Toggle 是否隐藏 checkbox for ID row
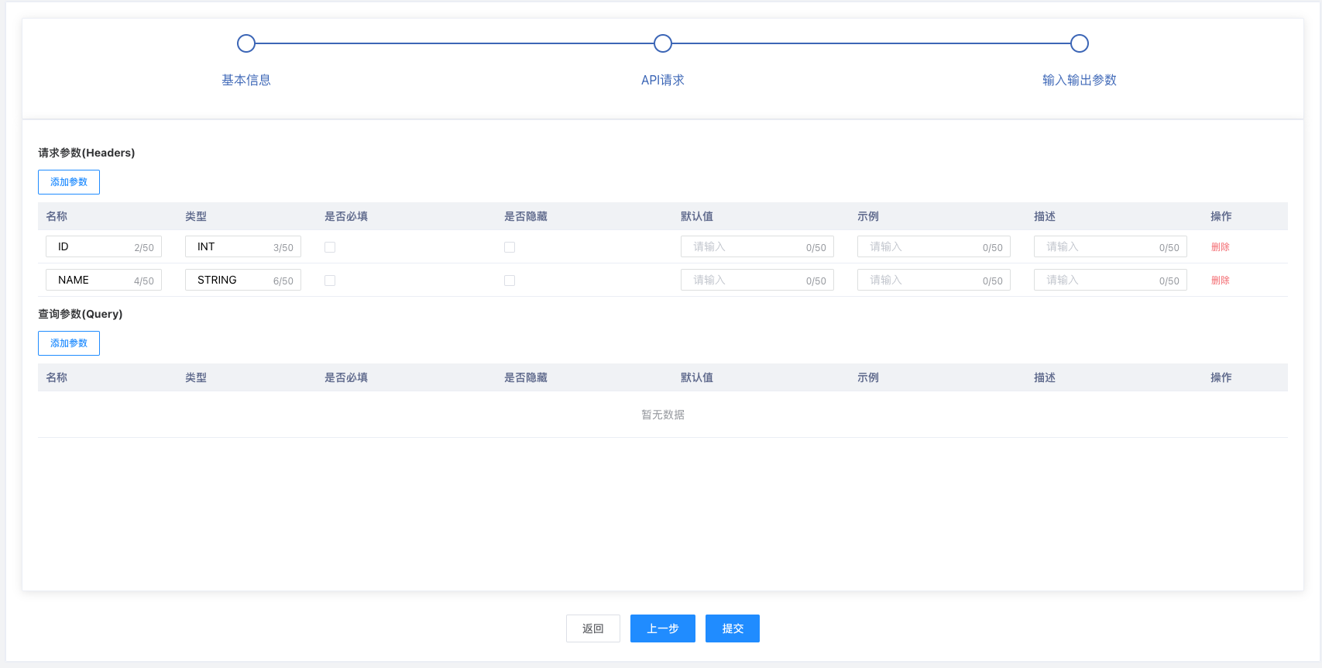Image resolution: width=1322 pixels, height=668 pixels. pos(510,247)
